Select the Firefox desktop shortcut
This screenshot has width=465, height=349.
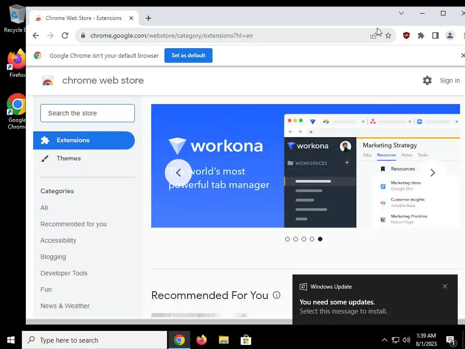tap(17, 64)
